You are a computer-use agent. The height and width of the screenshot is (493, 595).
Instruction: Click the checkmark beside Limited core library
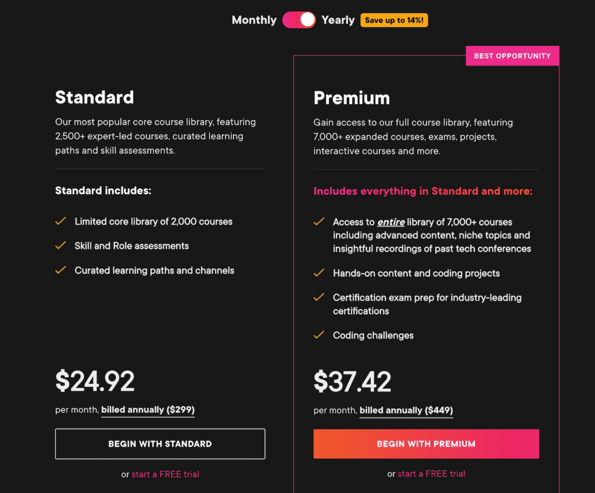pos(61,221)
